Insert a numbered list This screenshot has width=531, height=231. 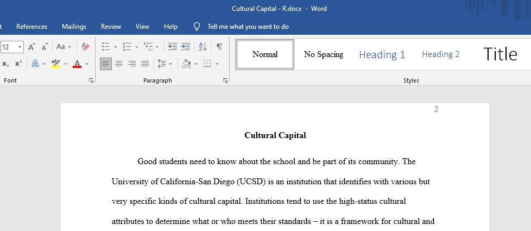pyautogui.click(x=127, y=47)
